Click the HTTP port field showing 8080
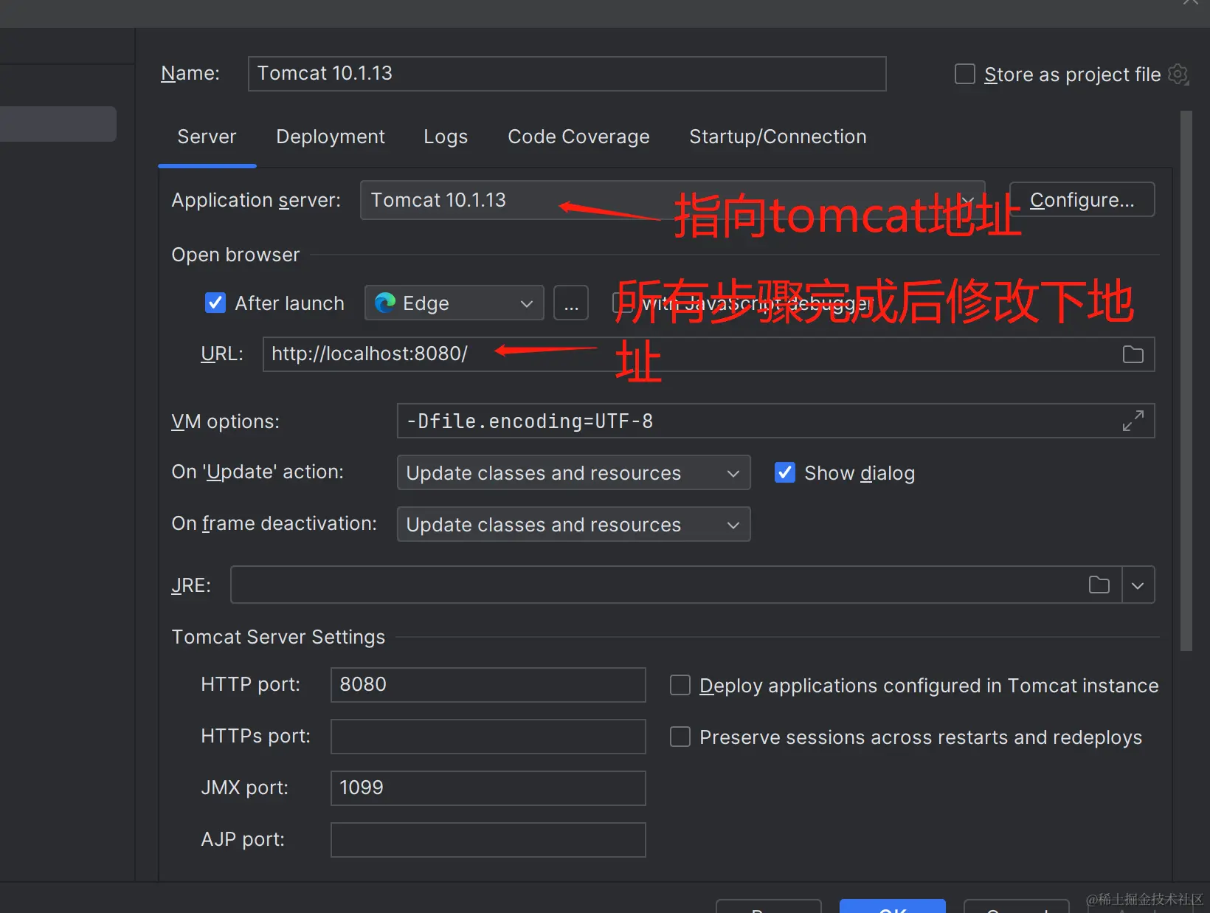Screen dimensions: 1210x913 488,685
